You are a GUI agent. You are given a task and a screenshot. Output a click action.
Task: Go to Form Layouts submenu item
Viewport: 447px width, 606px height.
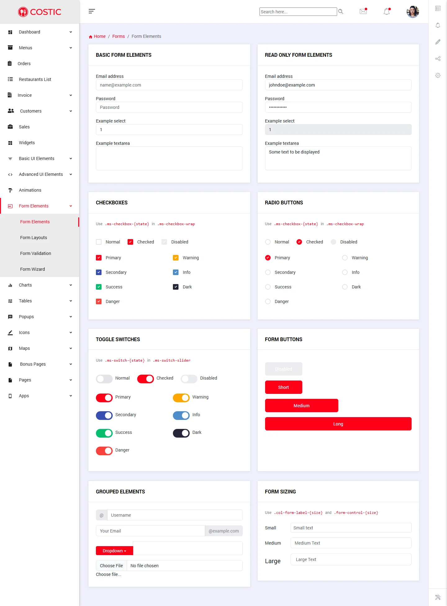tap(34, 238)
